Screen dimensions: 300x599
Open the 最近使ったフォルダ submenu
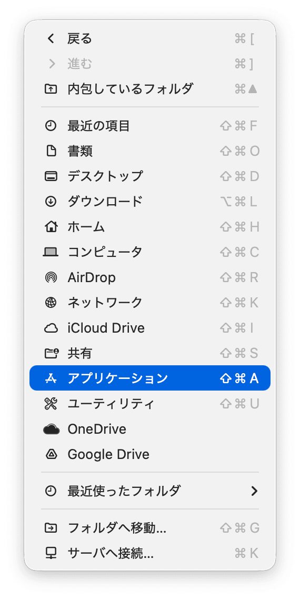pyautogui.click(x=150, y=491)
